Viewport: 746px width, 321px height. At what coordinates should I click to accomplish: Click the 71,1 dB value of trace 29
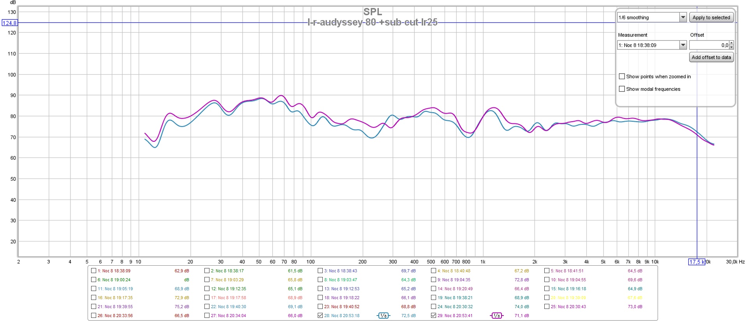(522, 316)
